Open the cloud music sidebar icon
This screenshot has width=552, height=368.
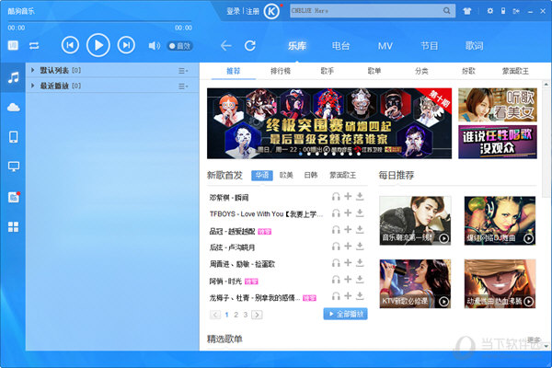13,108
